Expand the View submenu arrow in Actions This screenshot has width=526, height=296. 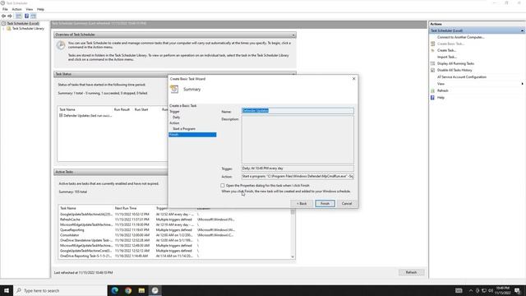tap(522, 84)
